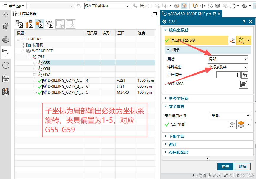Image resolution: width=256 pixels, height=179 pixels.
Task: Open the 菜单(M) menu
Action: pyautogui.click(x=14, y=6)
